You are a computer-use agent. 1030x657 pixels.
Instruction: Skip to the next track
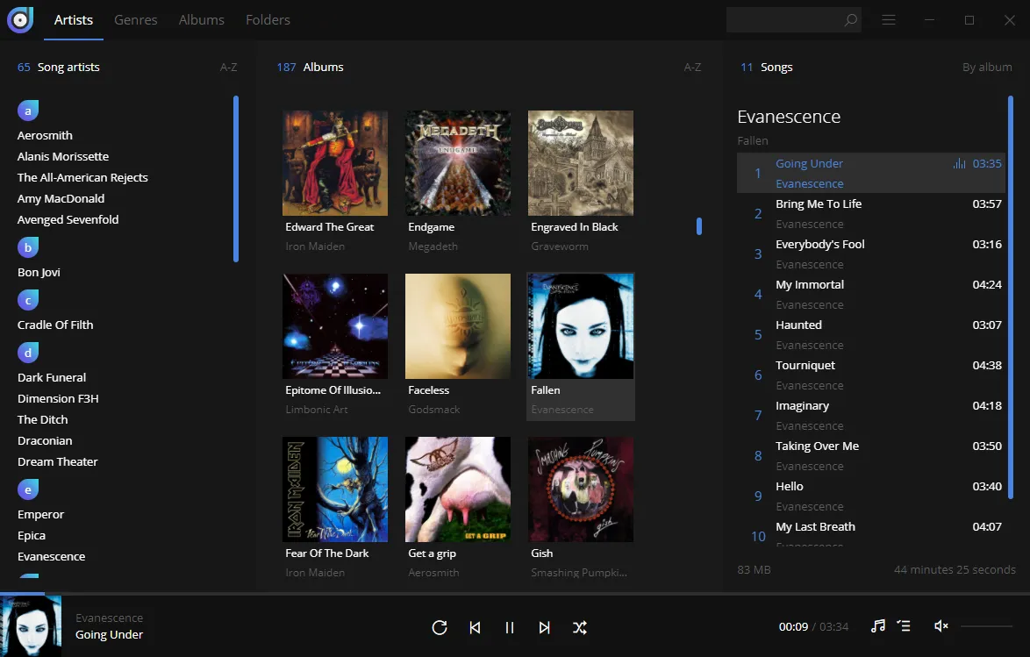point(545,627)
